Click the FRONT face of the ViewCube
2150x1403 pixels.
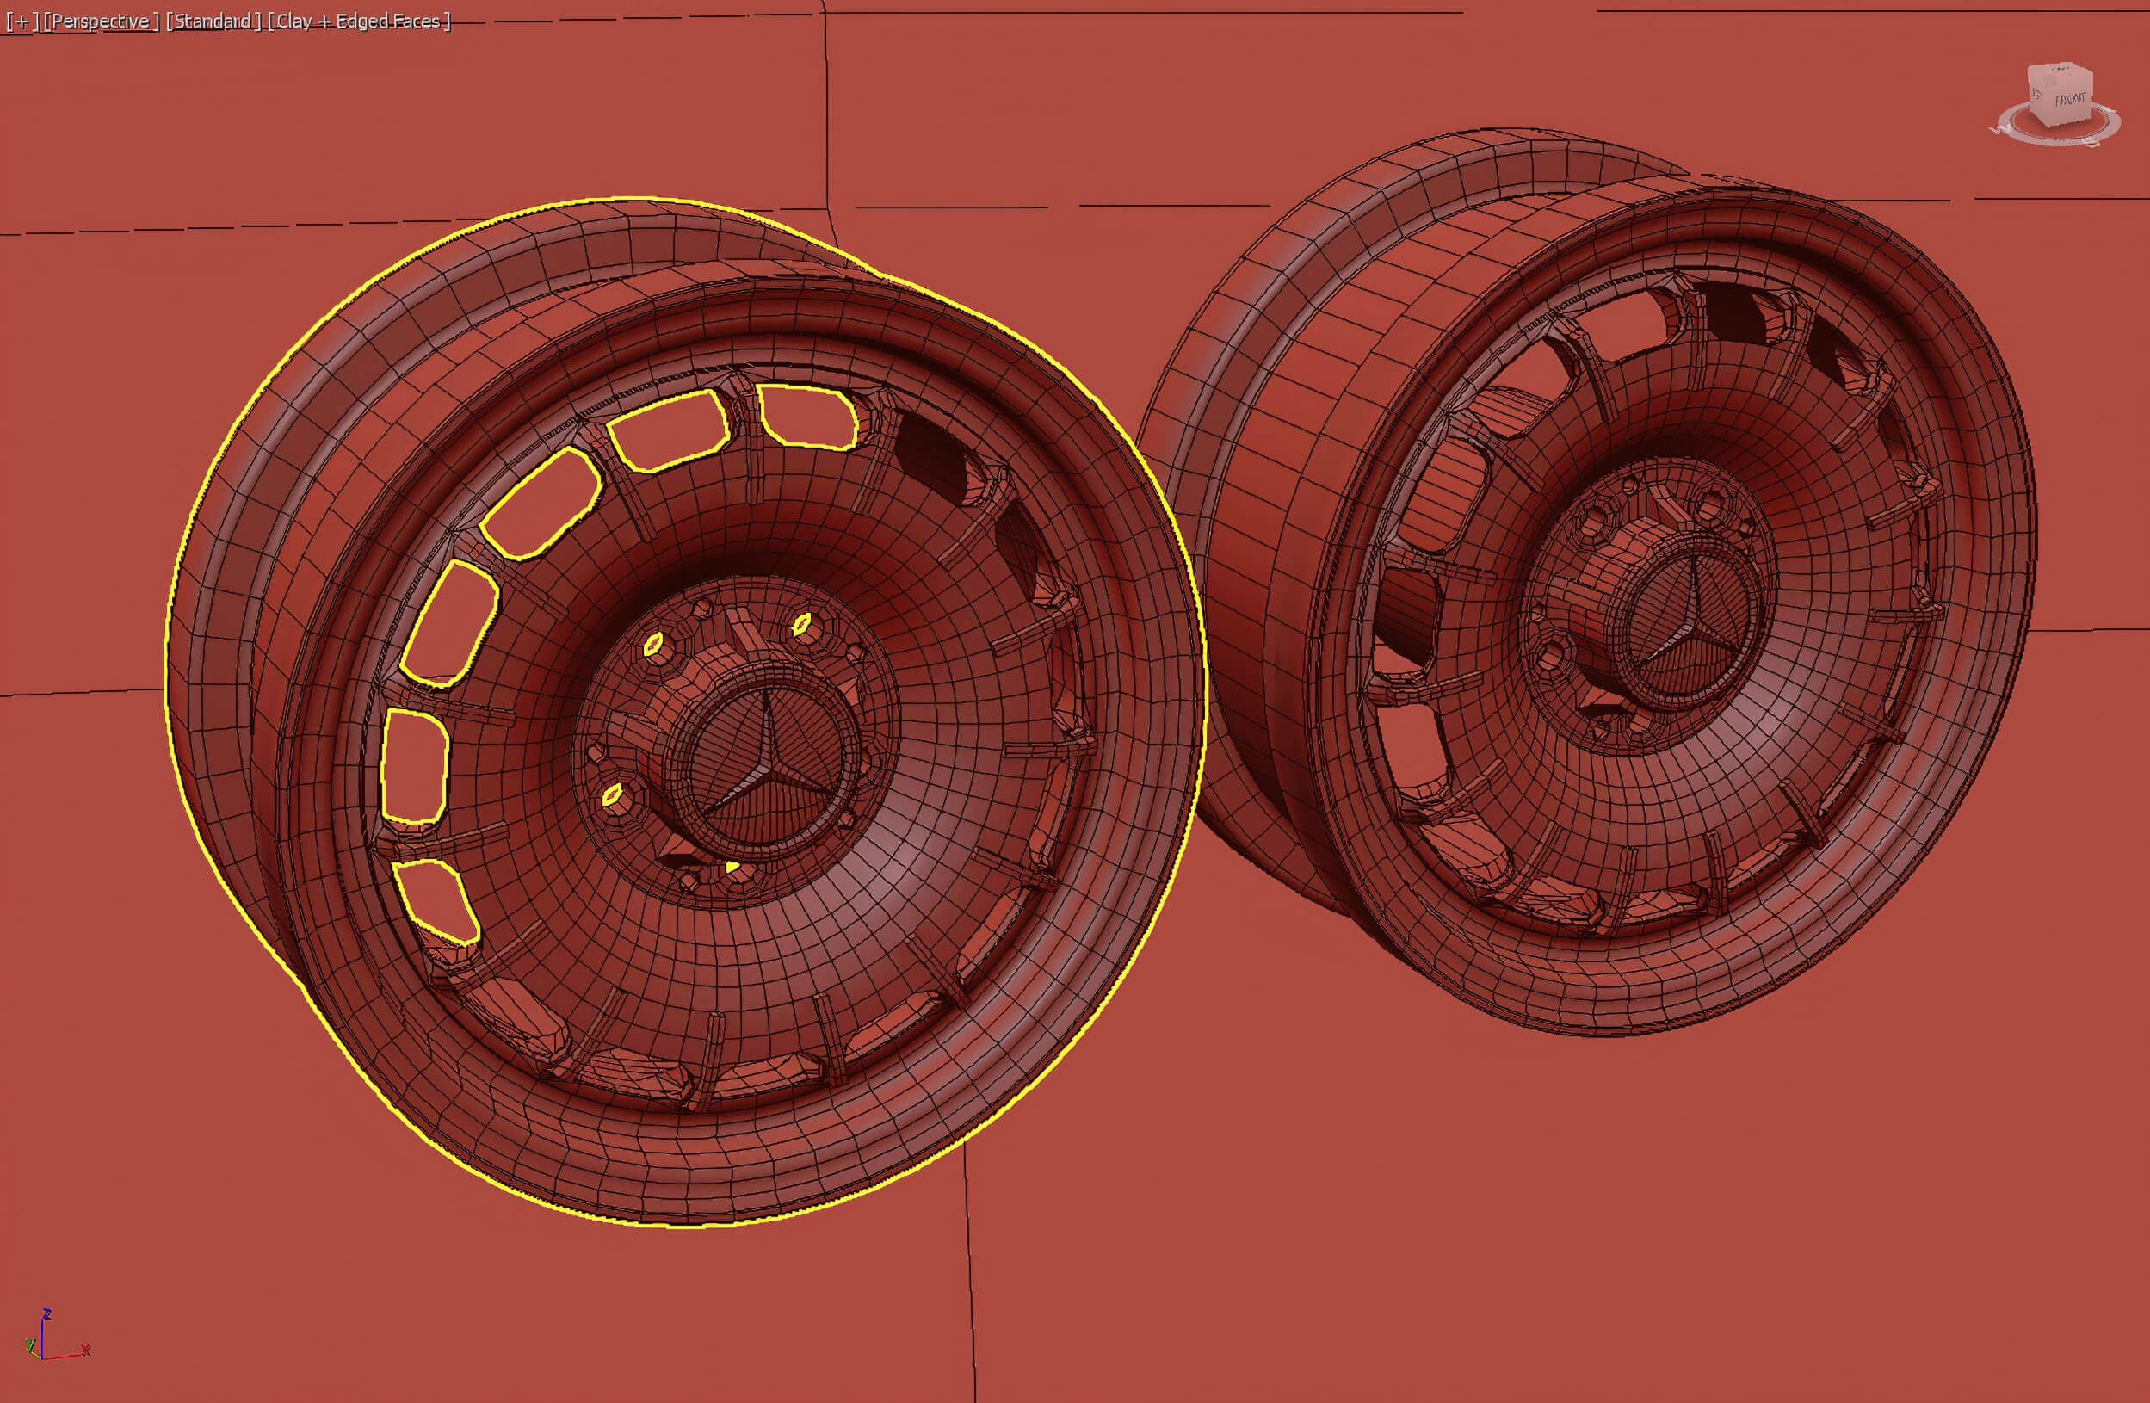pos(2070,102)
